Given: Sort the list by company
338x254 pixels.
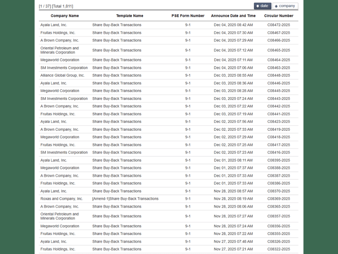Looking at the screenshot, I should click(285, 6).
